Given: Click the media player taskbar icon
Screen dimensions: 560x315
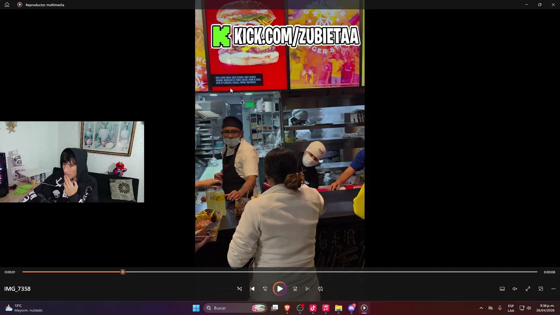Looking at the screenshot, I should tap(364, 308).
